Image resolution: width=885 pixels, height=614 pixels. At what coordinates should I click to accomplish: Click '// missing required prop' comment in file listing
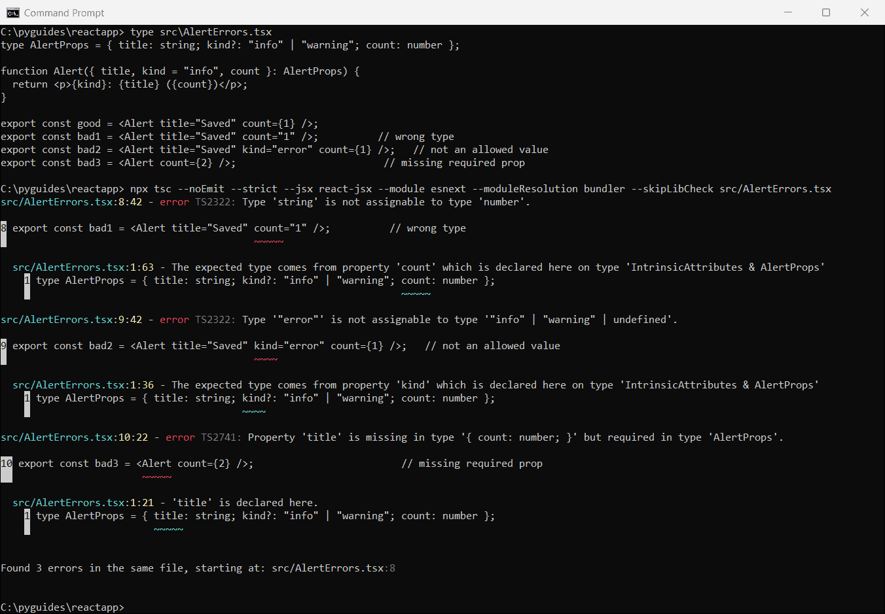coord(454,163)
